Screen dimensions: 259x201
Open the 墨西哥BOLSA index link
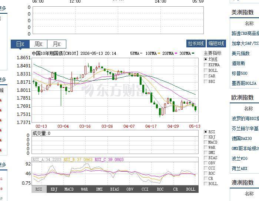[x=244, y=83]
